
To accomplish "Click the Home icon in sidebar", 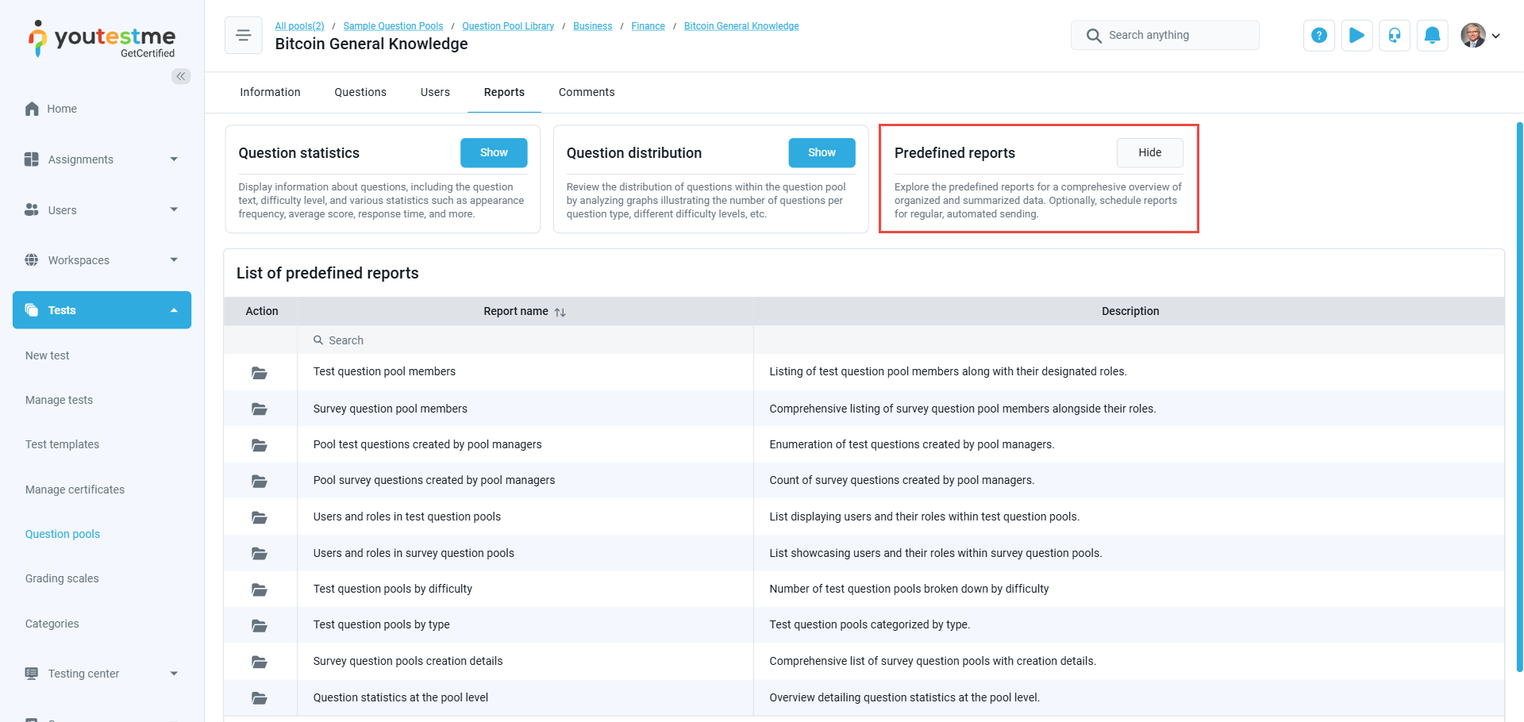I will click(32, 109).
